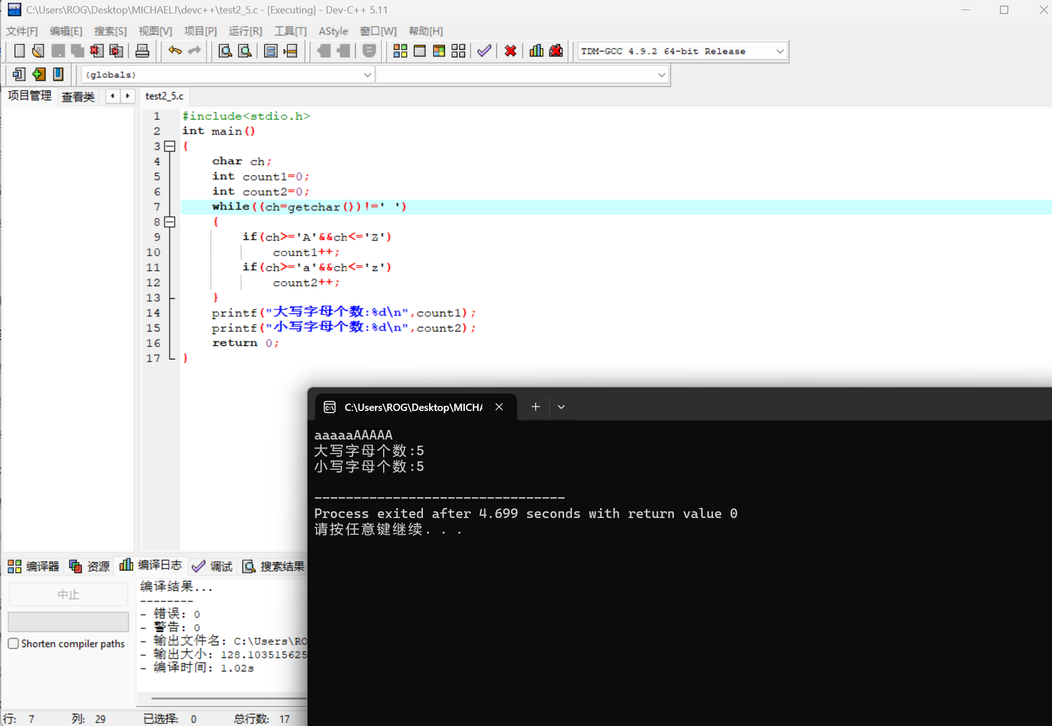Click the Goto line icon
Viewport: 1052px width, 726px height.
(x=290, y=51)
